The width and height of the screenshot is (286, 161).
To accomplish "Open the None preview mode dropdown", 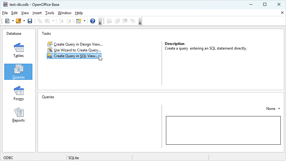I will pyautogui.click(x=273, y=109).
